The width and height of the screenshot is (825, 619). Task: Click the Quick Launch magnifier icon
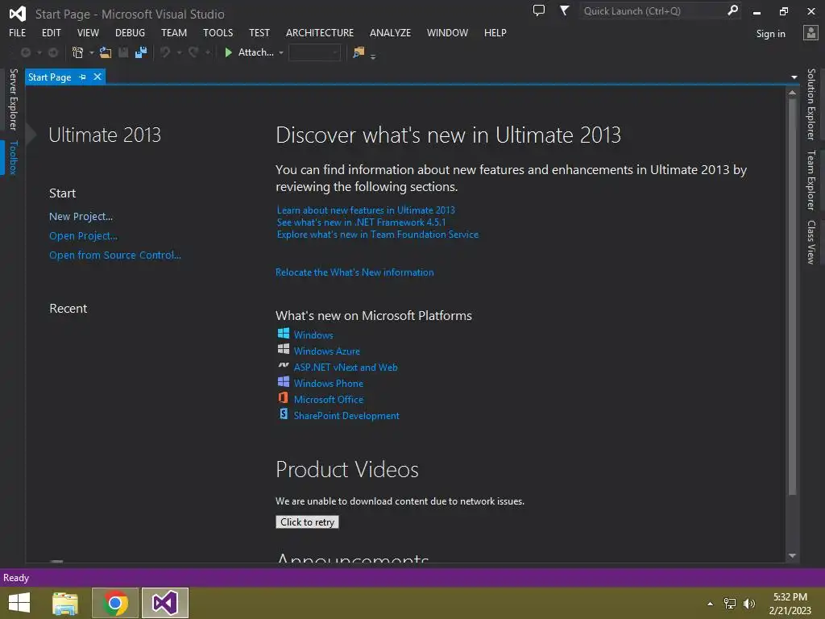tap(732, 10)
